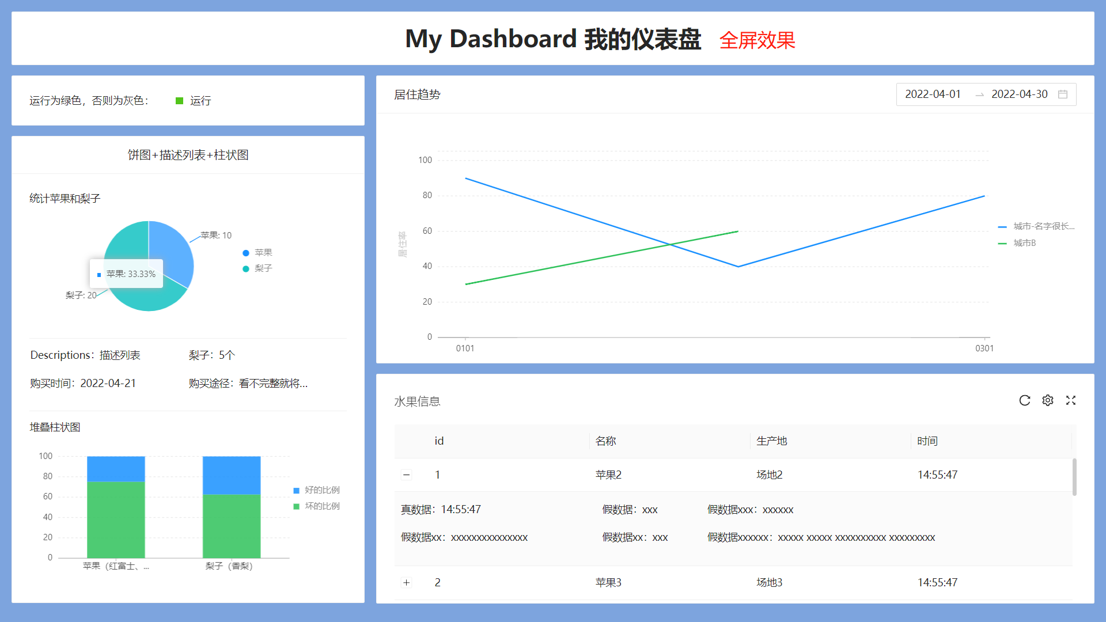
Task: Set end date field 2022-04-30
Action: coord(1019,94)
